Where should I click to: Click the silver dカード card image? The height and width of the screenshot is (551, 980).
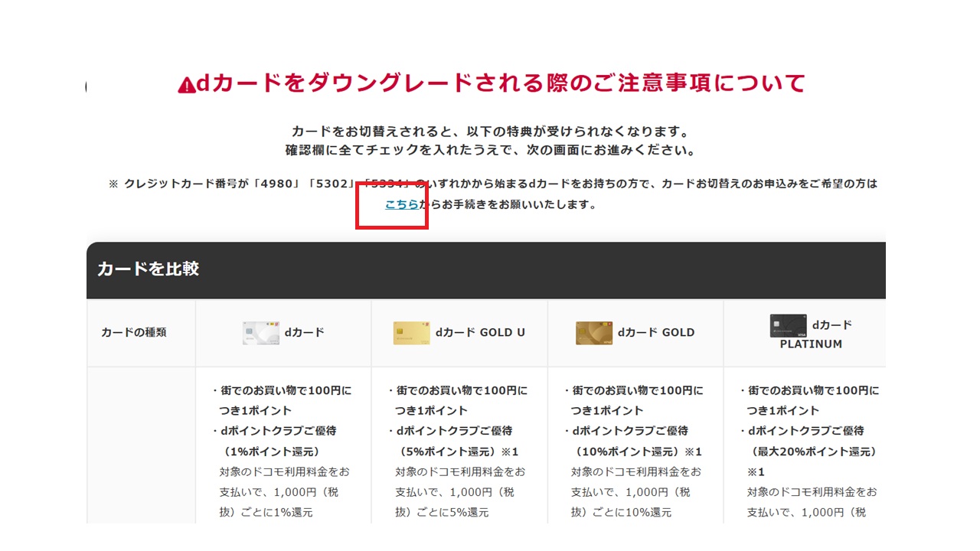point(261,333)
